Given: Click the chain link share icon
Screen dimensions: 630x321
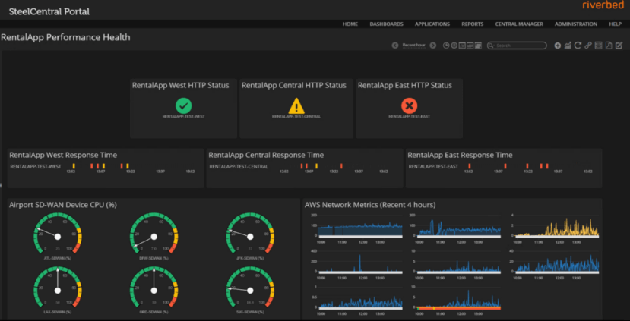Looking at the screenshot, I should 588,46.
